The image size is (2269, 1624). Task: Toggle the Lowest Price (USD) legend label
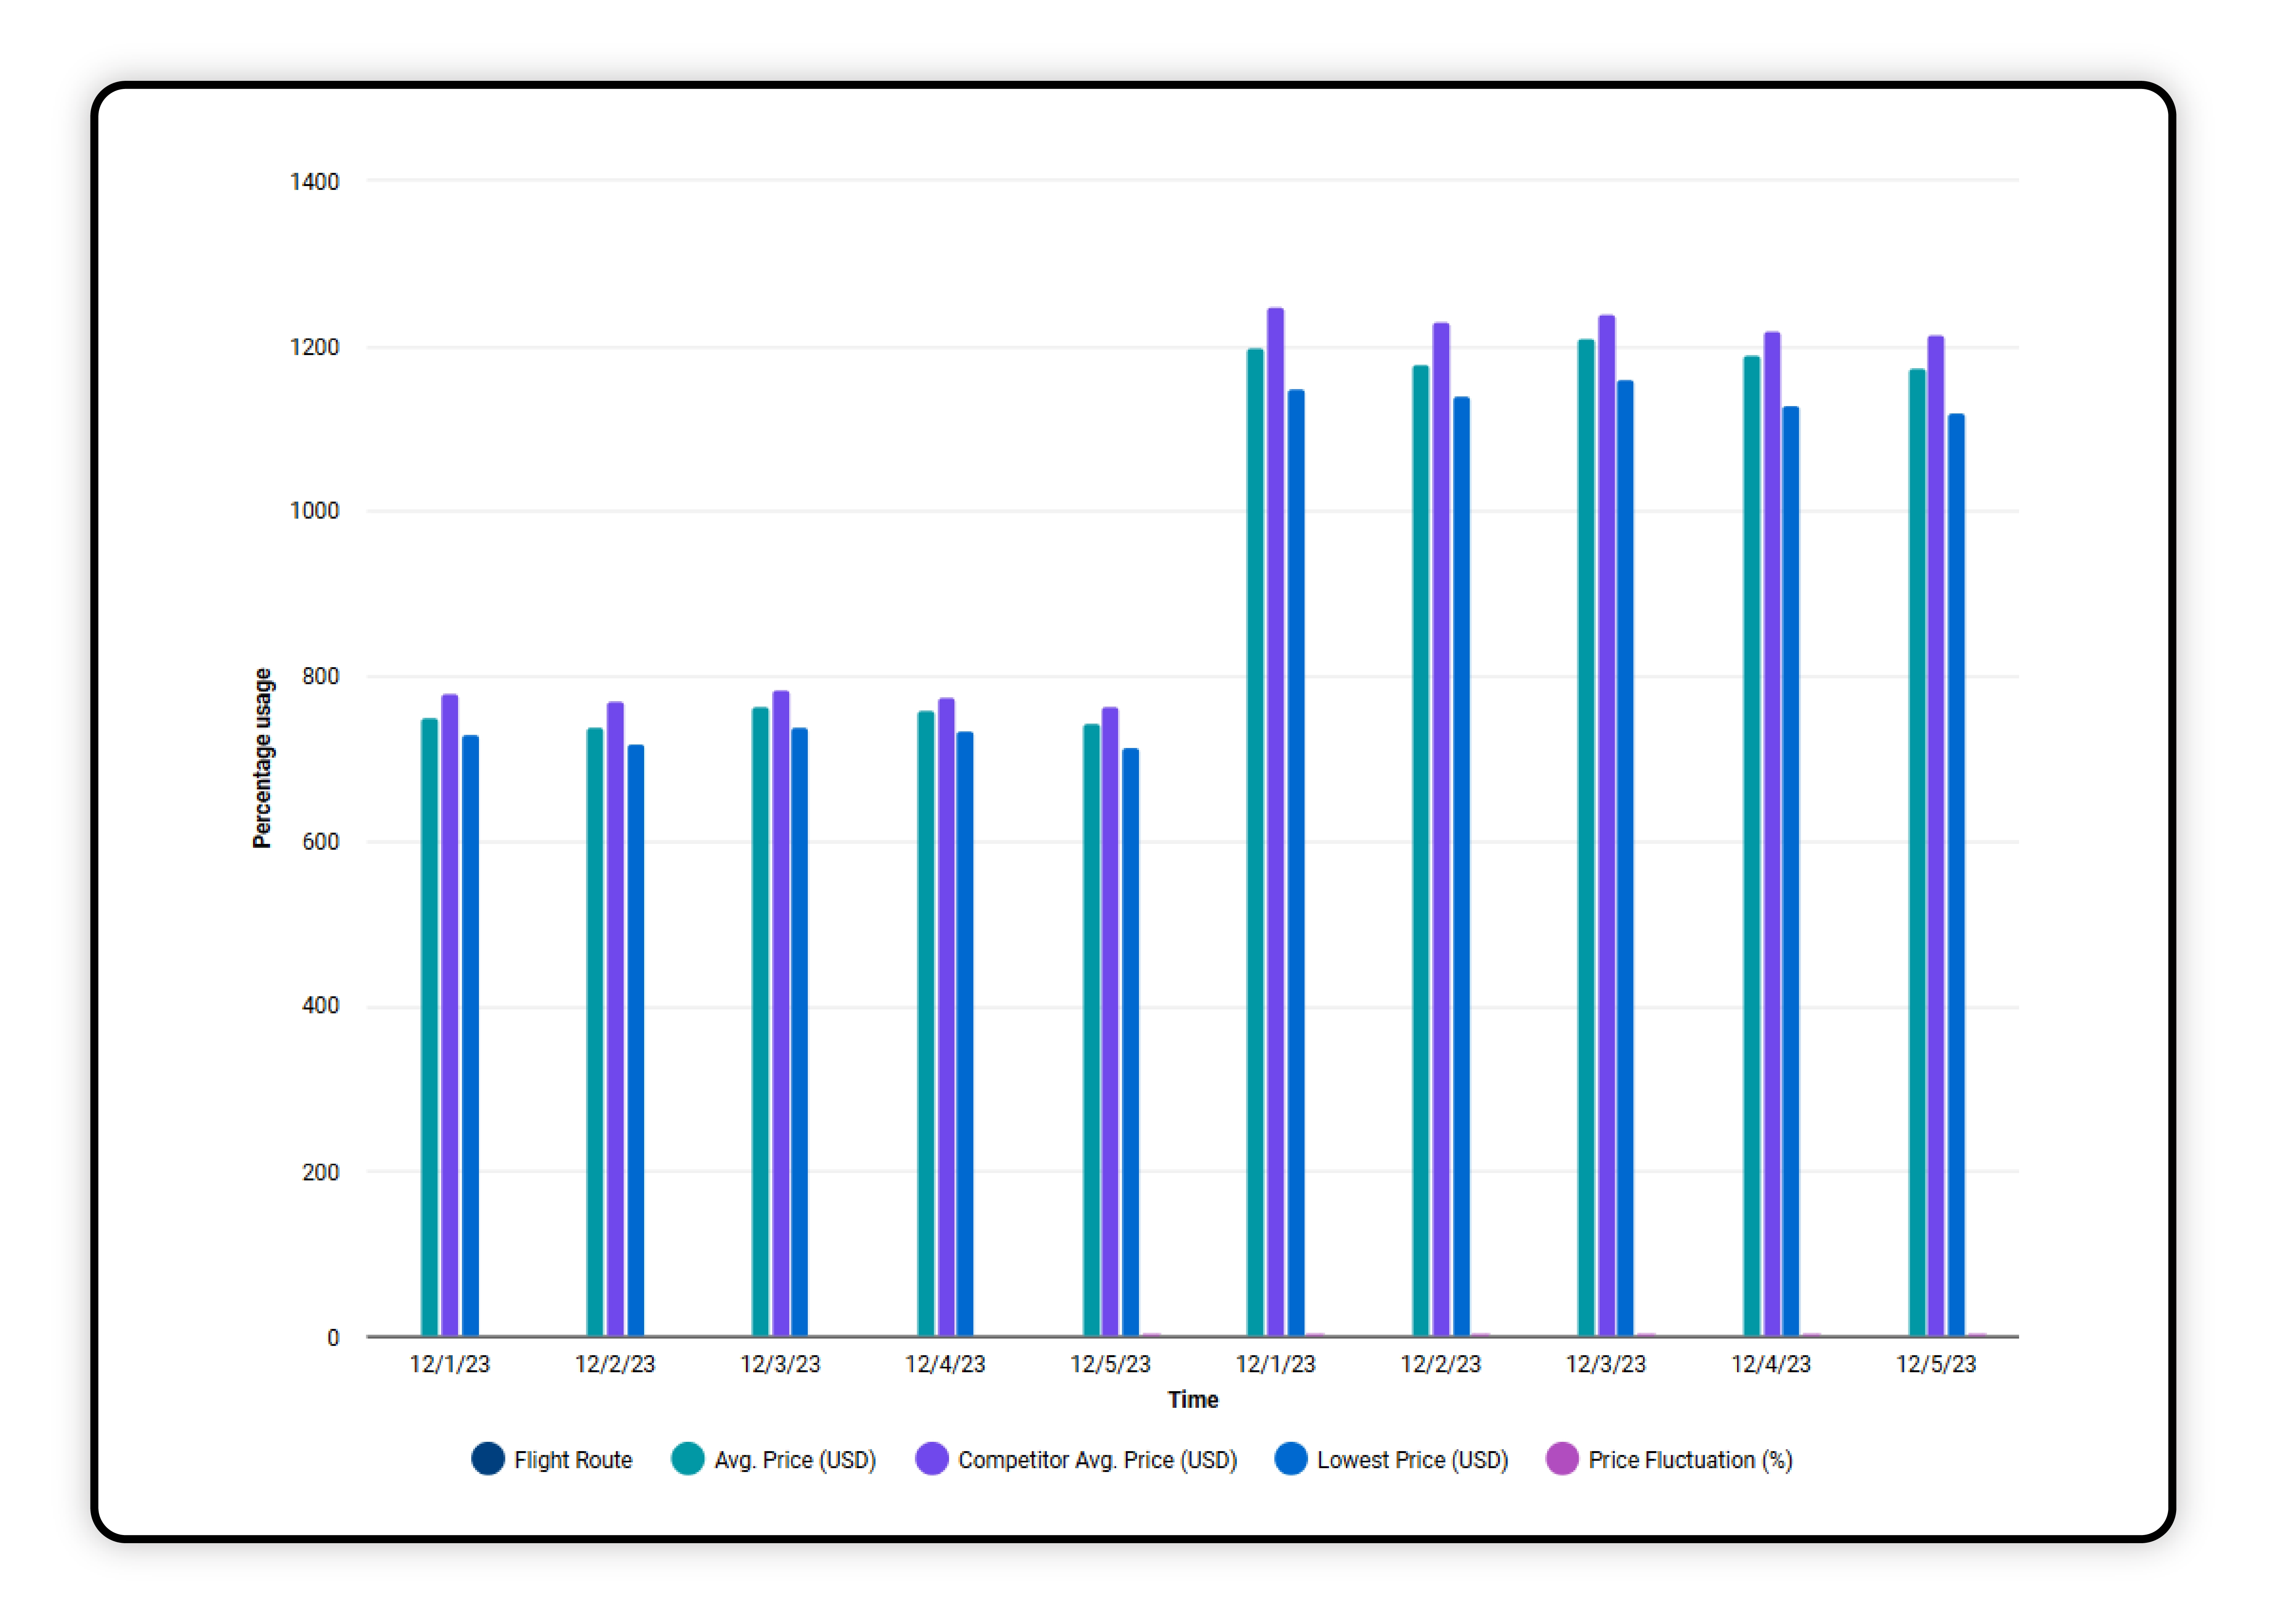coord(1412,1460)
